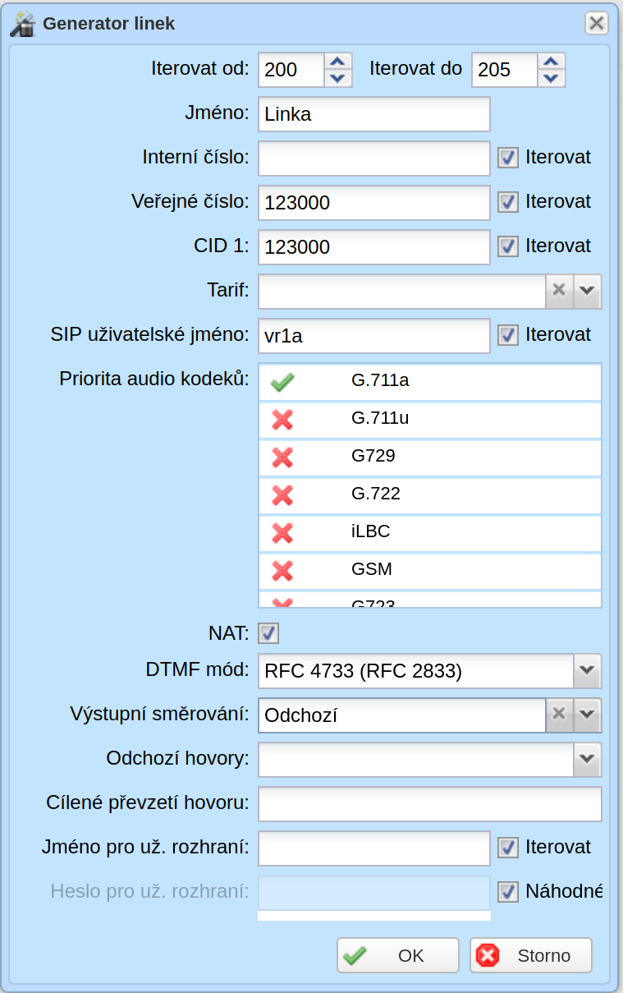
Task: Click the red cross icon beside G.722
Action: (x=282, y=495)
